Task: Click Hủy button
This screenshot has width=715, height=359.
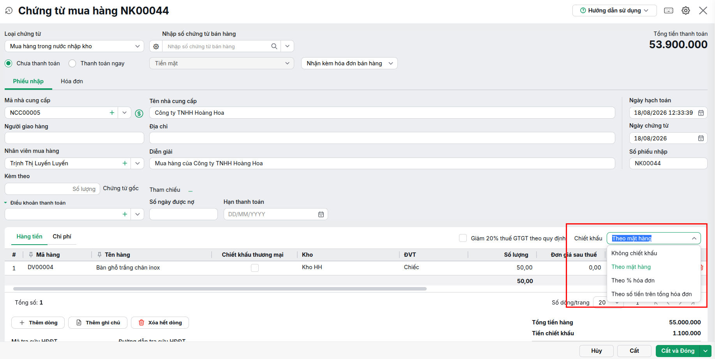Action: pos(597,351)
